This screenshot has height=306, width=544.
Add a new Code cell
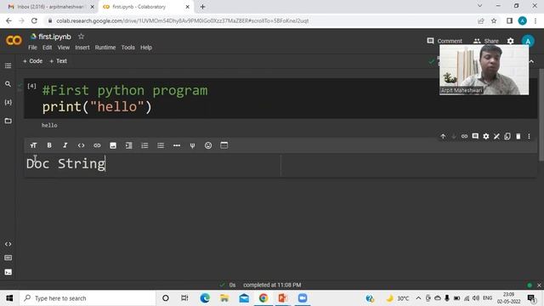[x=32, y=61]
